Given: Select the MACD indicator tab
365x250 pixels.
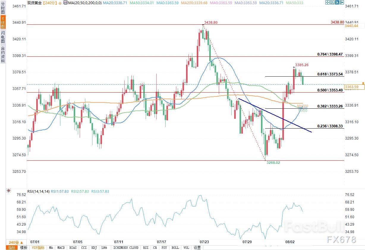Looking at the screenshot, I should pos(61,248).
